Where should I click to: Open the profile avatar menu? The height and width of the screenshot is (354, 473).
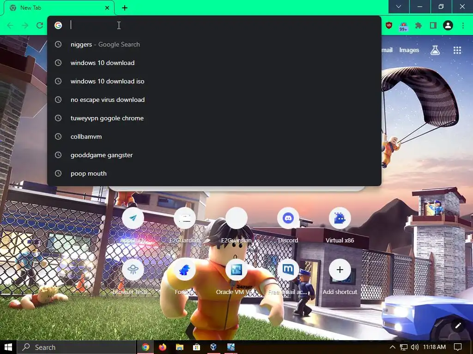pos(448,25)
